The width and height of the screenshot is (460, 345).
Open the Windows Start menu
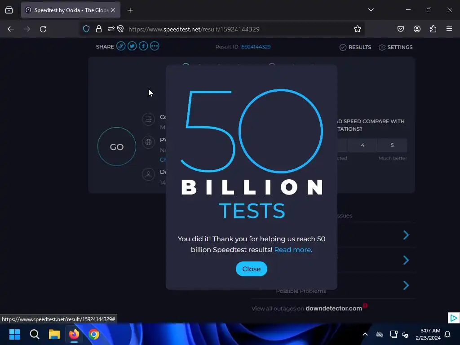click(14, 334)
